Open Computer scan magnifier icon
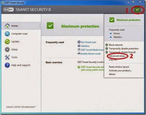The image size is (146, 115). click(x=7, y=34)
